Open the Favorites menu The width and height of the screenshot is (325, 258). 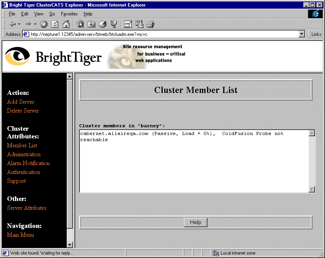[x=69, y=14]
